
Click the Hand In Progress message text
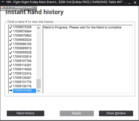tap(82, 27)
